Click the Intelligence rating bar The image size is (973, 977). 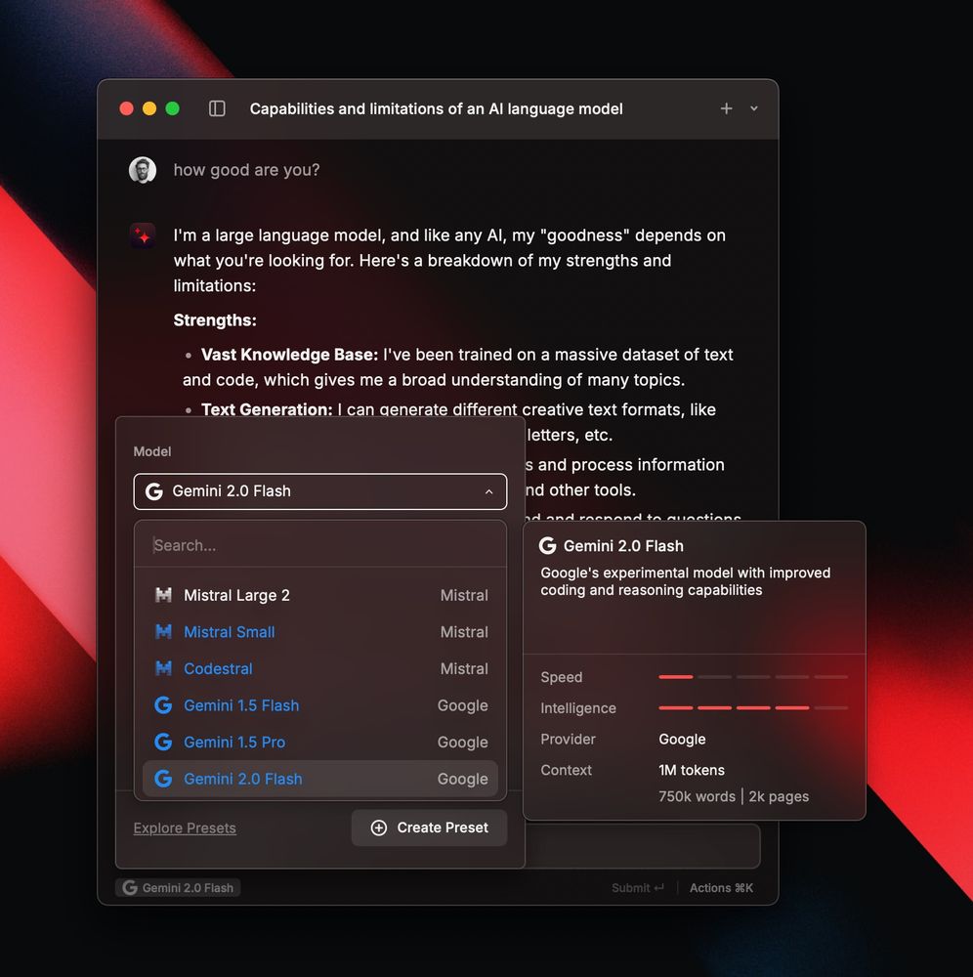click(753, 708)
